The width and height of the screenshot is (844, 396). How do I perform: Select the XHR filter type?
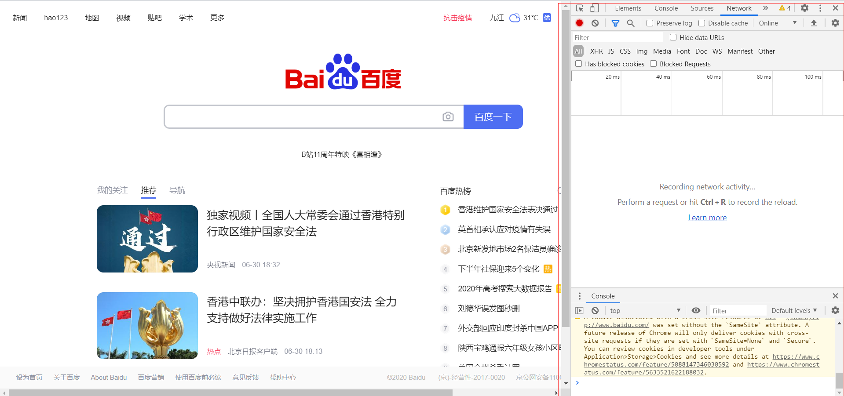click(596, 51)
